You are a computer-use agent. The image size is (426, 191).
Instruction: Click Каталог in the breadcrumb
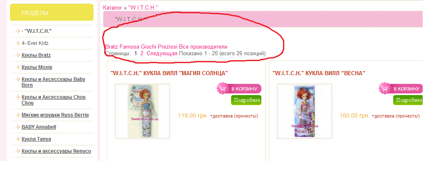point(113,8)
